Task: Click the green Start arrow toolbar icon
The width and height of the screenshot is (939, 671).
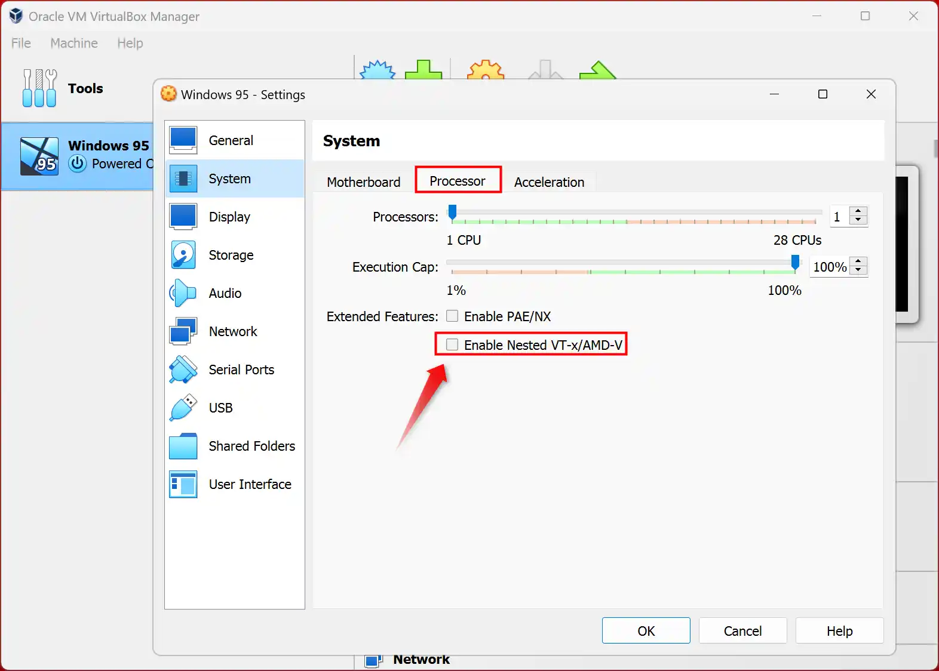Action: pyautogui.click(x=597, y=70)
